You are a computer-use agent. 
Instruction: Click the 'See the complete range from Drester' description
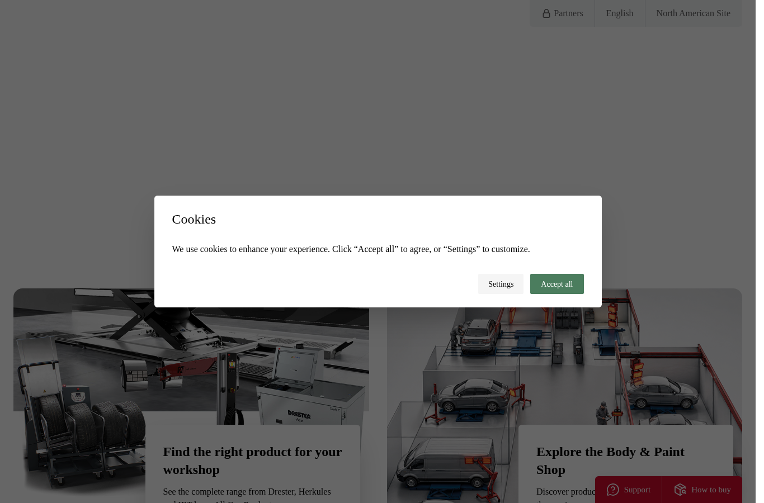pyautogui.click(x=247, y=495)
